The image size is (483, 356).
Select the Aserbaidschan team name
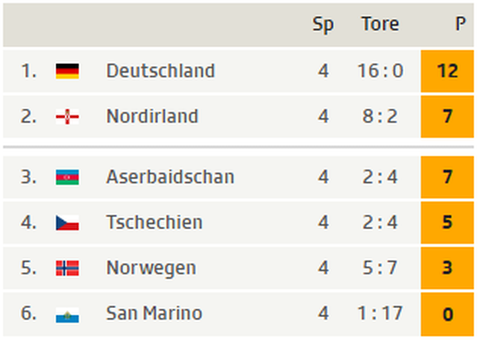click(x=170, y=177)
